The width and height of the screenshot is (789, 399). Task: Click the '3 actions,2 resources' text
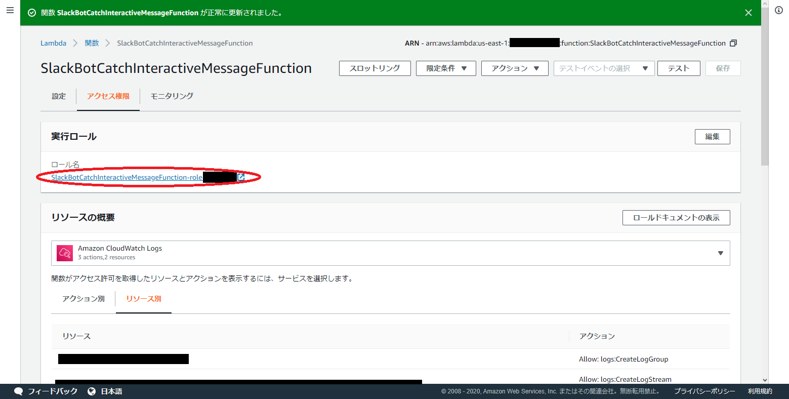107,257
